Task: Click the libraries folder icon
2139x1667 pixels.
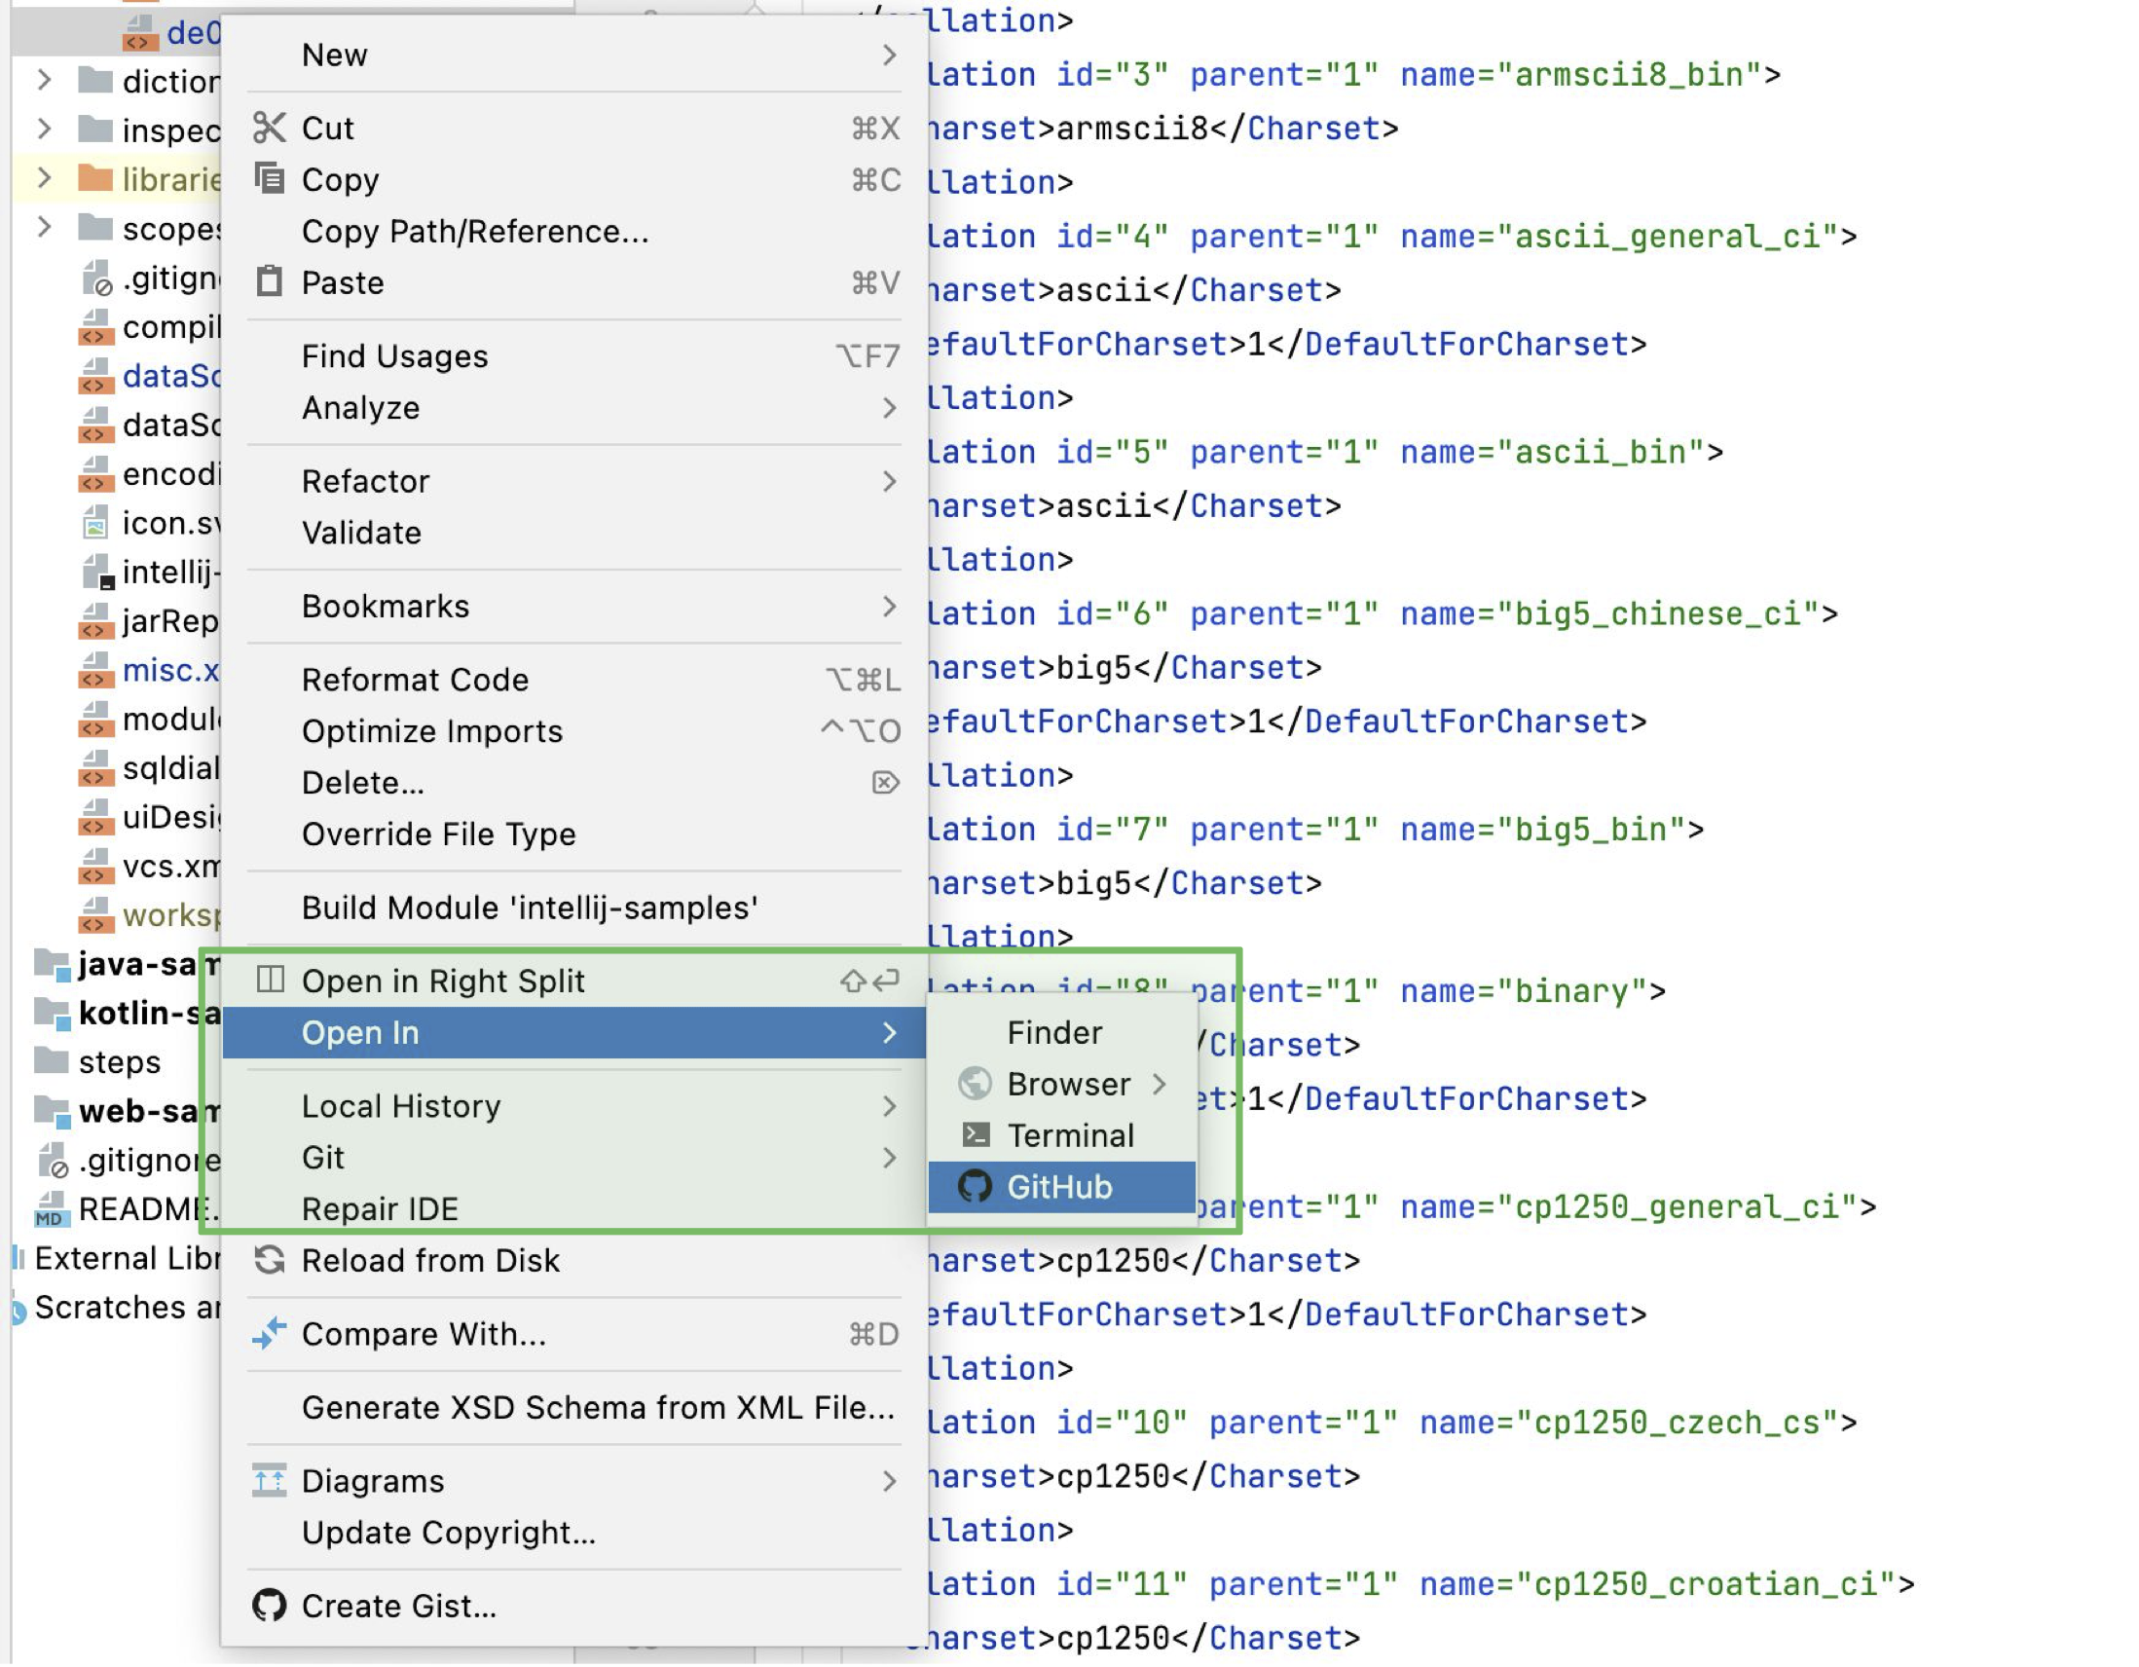Action: click(x=95, y=178)
